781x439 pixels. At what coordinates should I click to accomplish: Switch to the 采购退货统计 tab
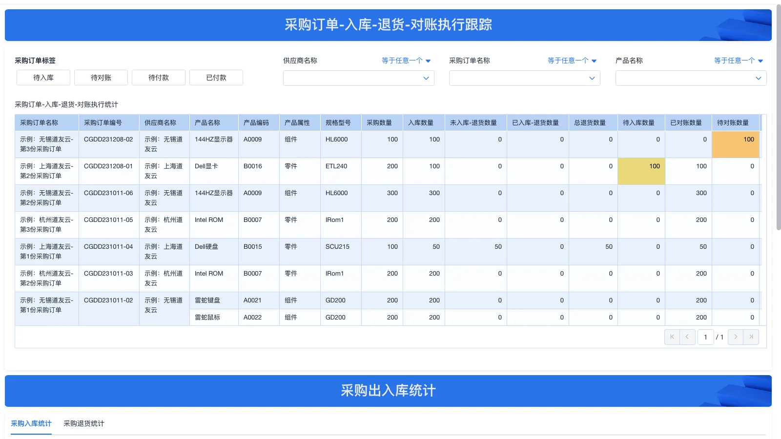[x=83, y=423]
